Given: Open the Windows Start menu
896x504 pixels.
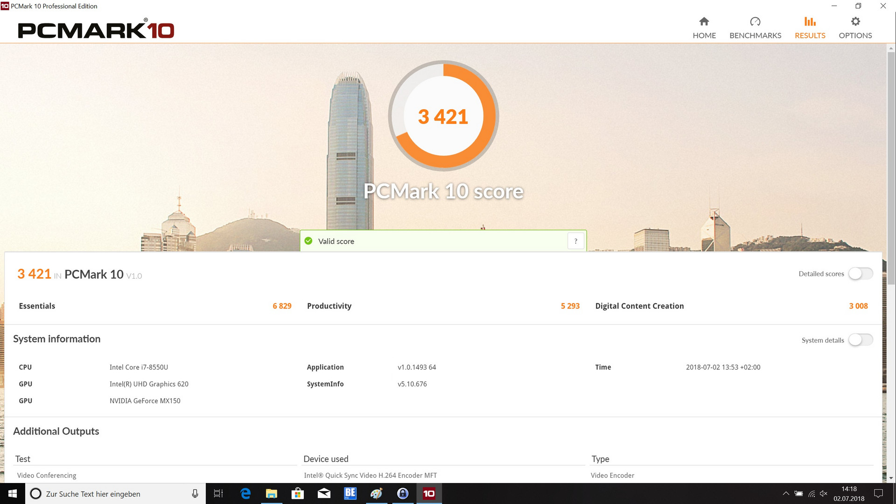Looking at the screenshot, I should tap(13, 494).
